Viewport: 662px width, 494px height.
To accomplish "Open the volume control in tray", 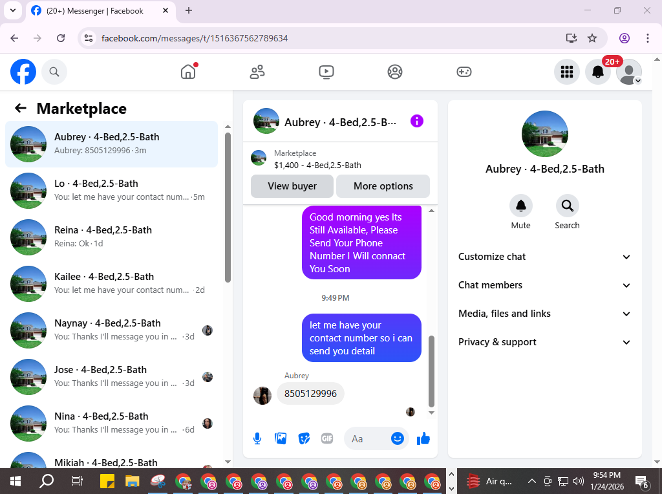I will coord(579,481).
